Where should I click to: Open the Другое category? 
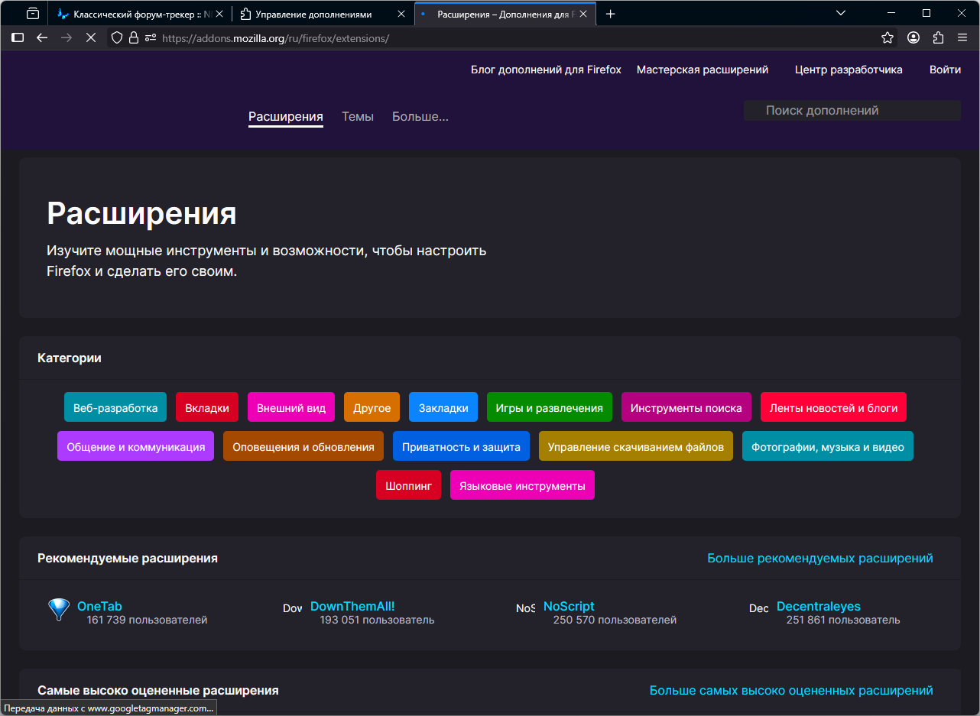[372, 407]
